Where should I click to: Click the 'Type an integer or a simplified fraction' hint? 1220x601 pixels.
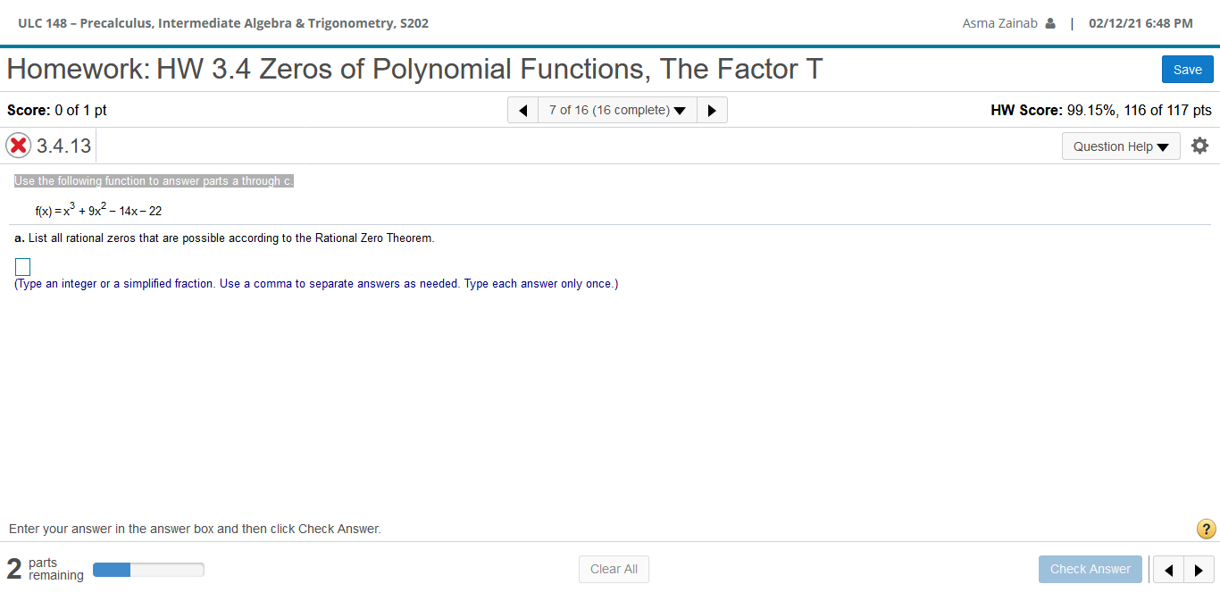316,284
